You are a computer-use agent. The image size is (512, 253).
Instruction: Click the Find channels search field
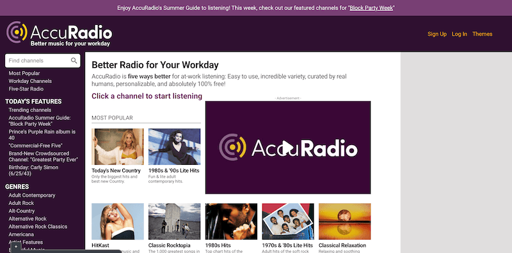42,61
